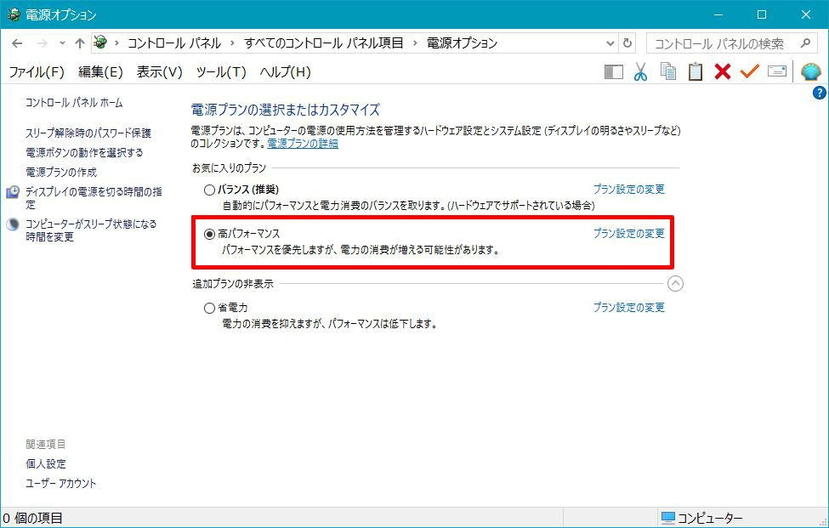Click the magnifier search icon
Image resolution: width=829 pixels, height=528 pixels.
click(805, 43)
